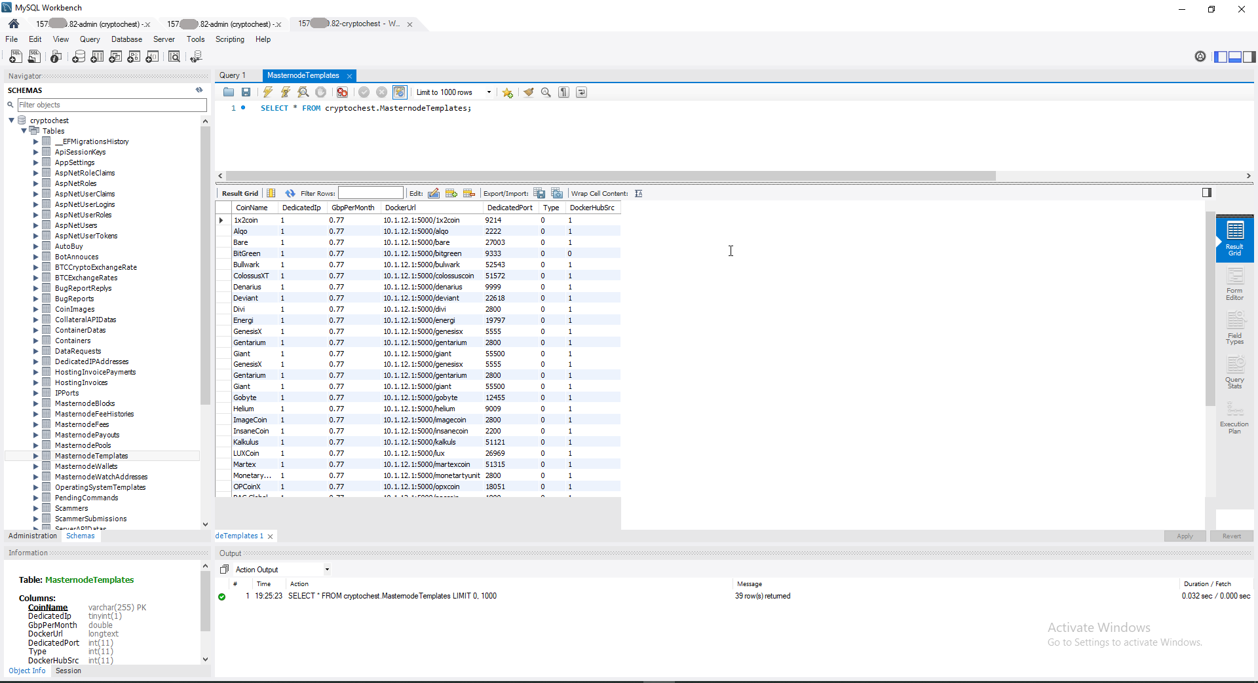Expand the CoinImages table
Screen dimensions: 1258x683
click(36, 309)
